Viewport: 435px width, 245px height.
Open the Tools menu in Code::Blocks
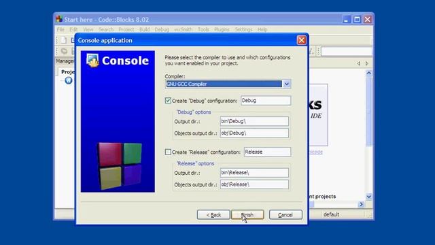[203, 29]
